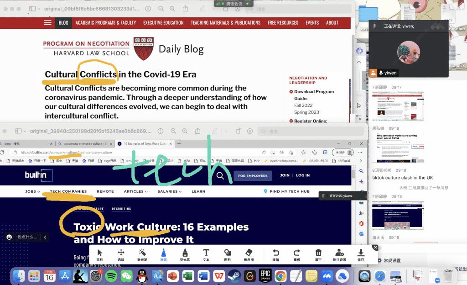This screenshot has height=285, width=467.
Task: Click the emoji smiley next to 说点什么
Action: click(x=9, y=237)
